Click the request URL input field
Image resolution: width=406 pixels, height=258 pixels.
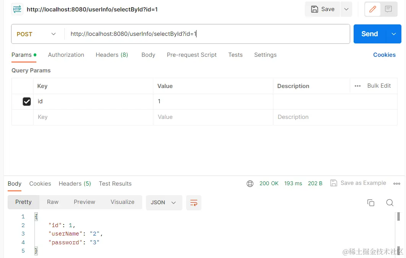point(206,34)
